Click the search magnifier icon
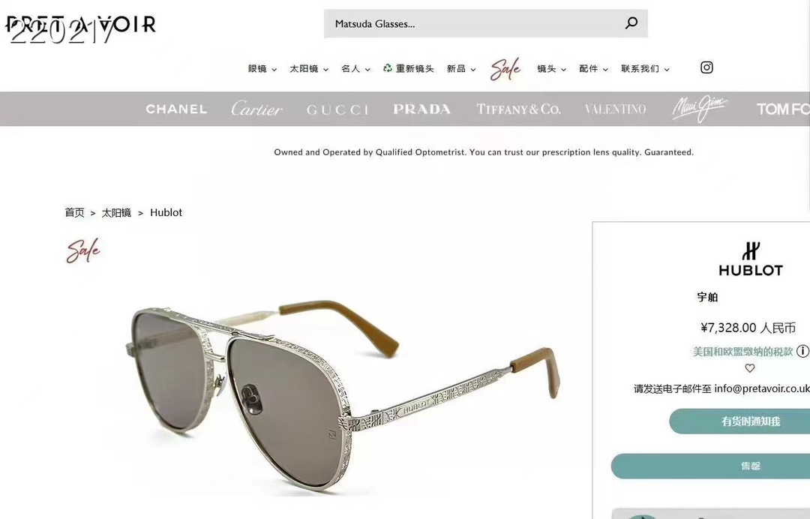 coord(631,23)
